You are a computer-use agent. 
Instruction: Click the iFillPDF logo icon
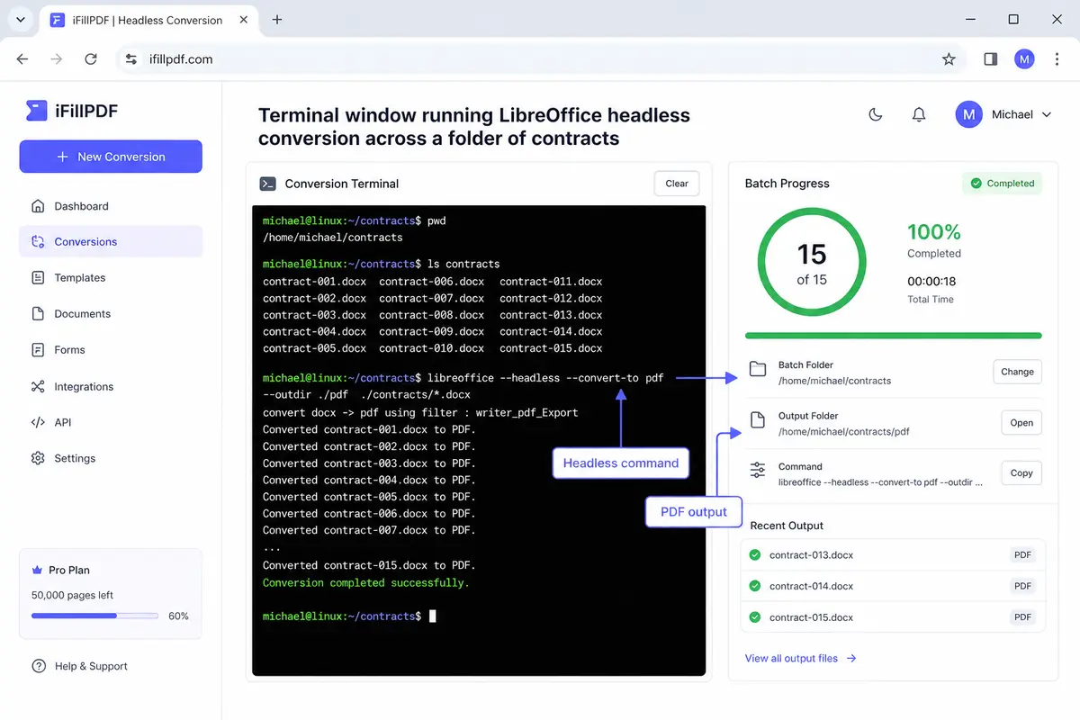click(x=36, y=111)
